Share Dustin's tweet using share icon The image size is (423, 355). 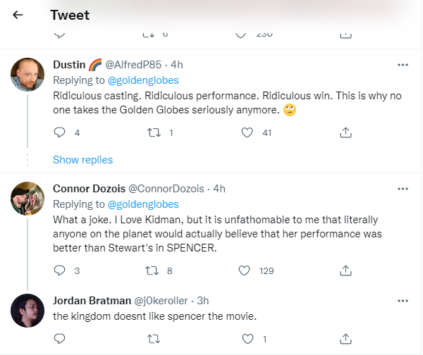346,132
